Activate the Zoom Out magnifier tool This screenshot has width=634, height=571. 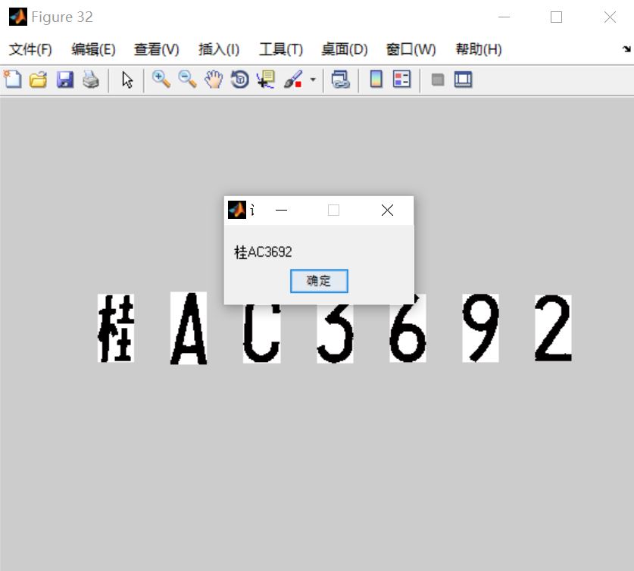coord(188,80)
